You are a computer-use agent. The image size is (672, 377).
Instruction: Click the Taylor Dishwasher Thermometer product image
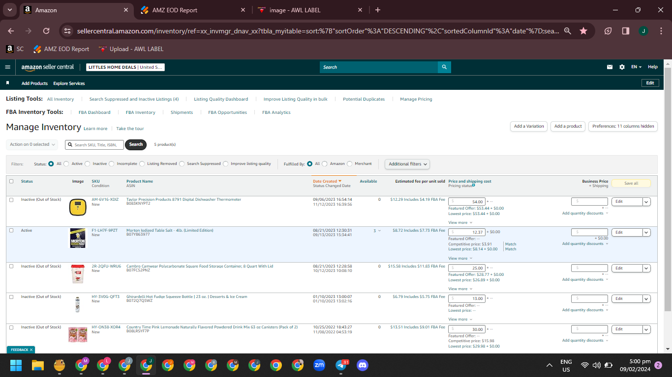78,207
